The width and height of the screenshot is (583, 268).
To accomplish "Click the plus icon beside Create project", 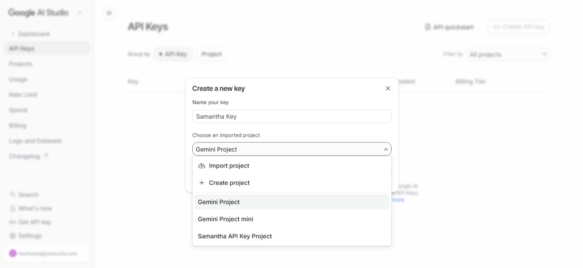I will (x=202, y=183).
